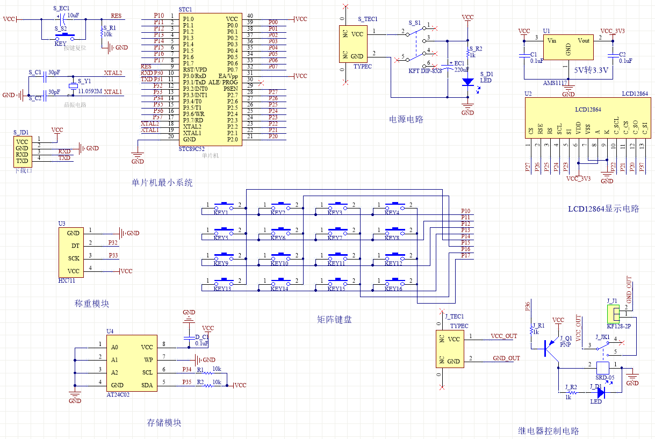The image size is (655, 439).
Task: Click the S_D1 LED symbol in power circuit
Action: pos(467,82)
